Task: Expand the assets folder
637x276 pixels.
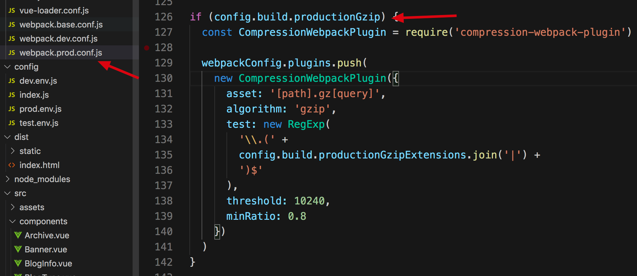Action: 13,207
